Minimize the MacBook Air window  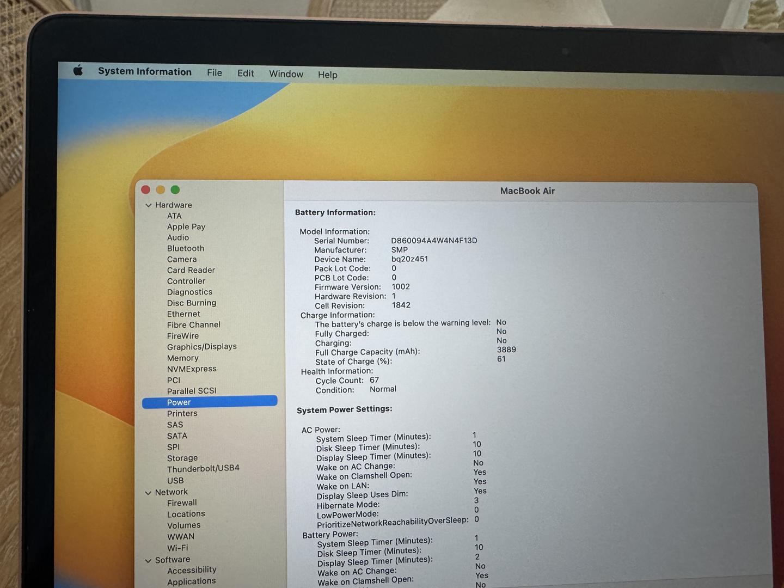[x=160, y=189]
